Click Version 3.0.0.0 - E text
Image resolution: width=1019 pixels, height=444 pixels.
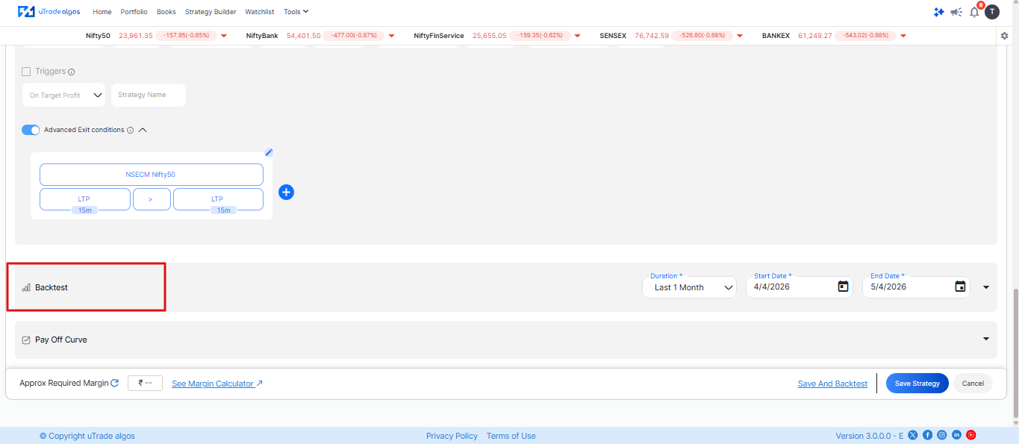coord(870,436)
